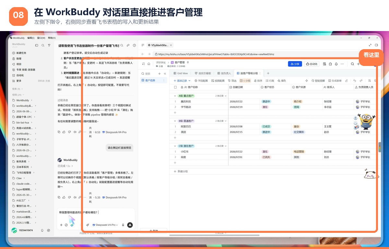Screen dimensions: 389x249
Task: Open 字段配置 in table toolbar
Action: tap(201, 81)
